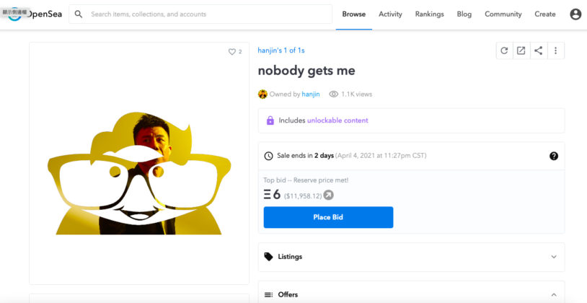Go to the Community menu item
Viewport: 587px width, 303px height.
[x=503, y=14]
